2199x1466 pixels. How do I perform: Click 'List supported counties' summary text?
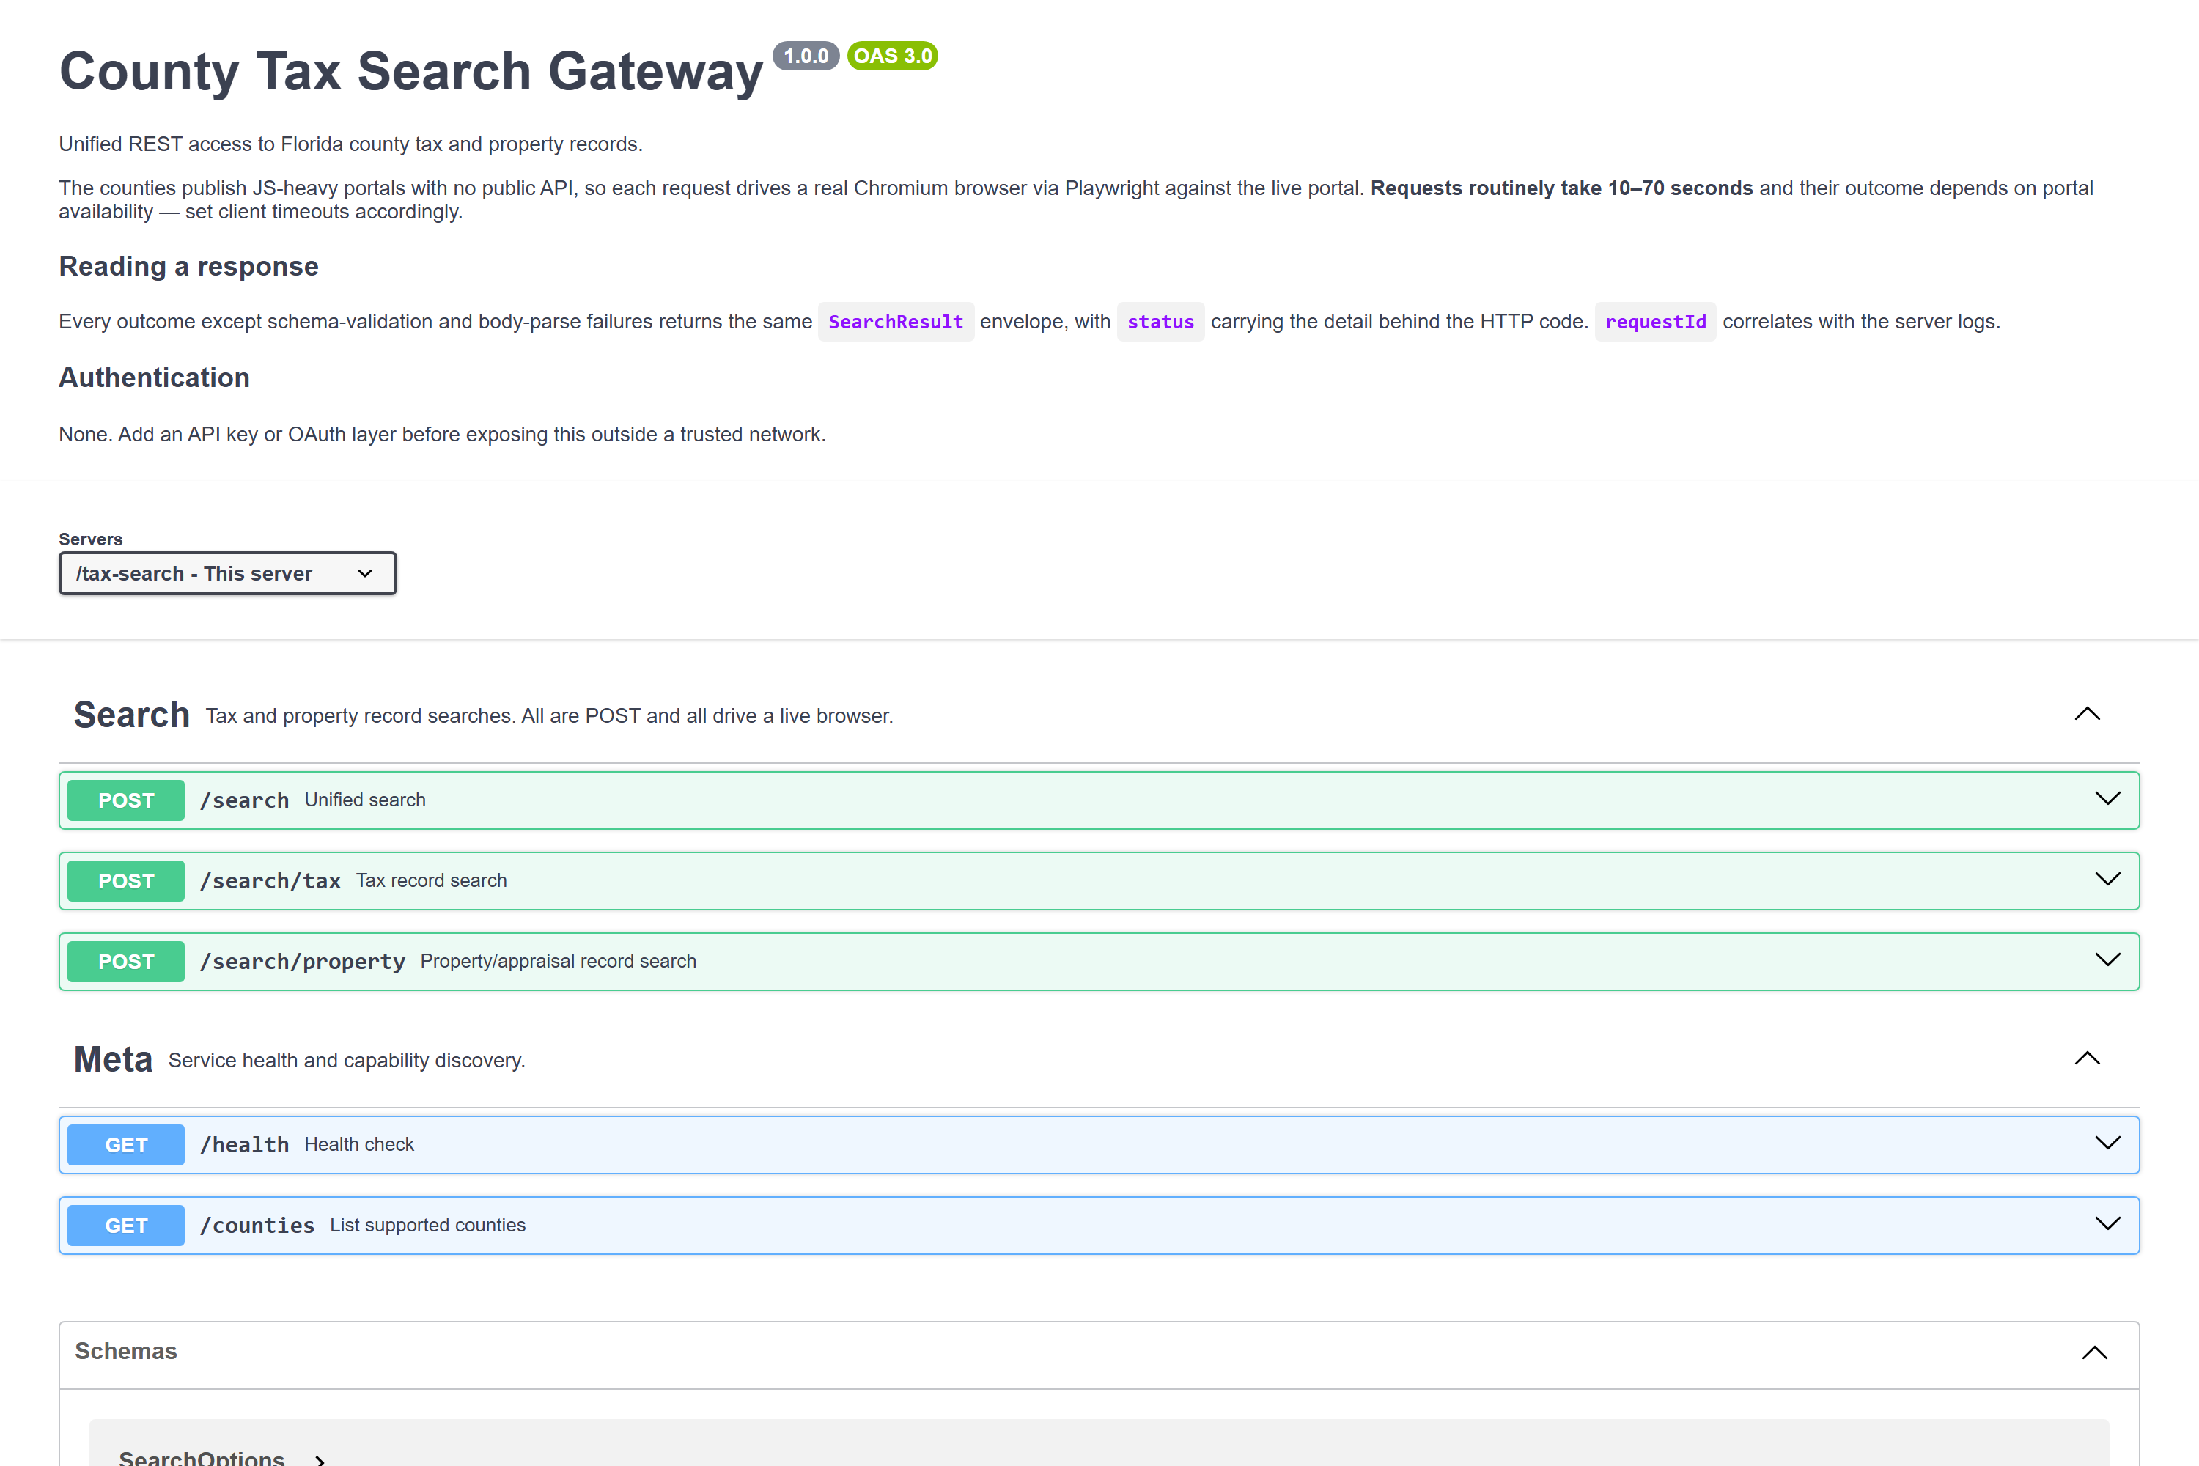pos(427,1225)
